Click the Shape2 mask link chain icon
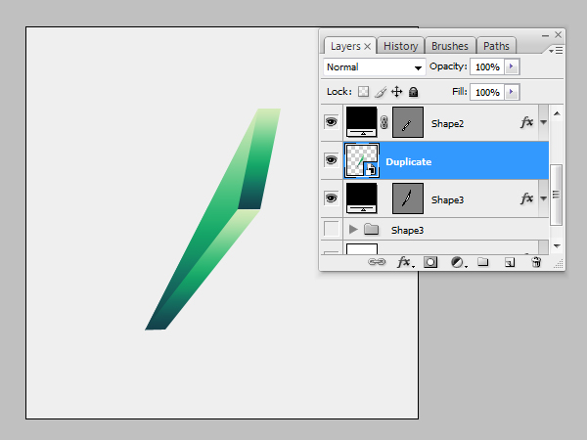The width and height of the screenshot is (587, 440). pos(384,122)
